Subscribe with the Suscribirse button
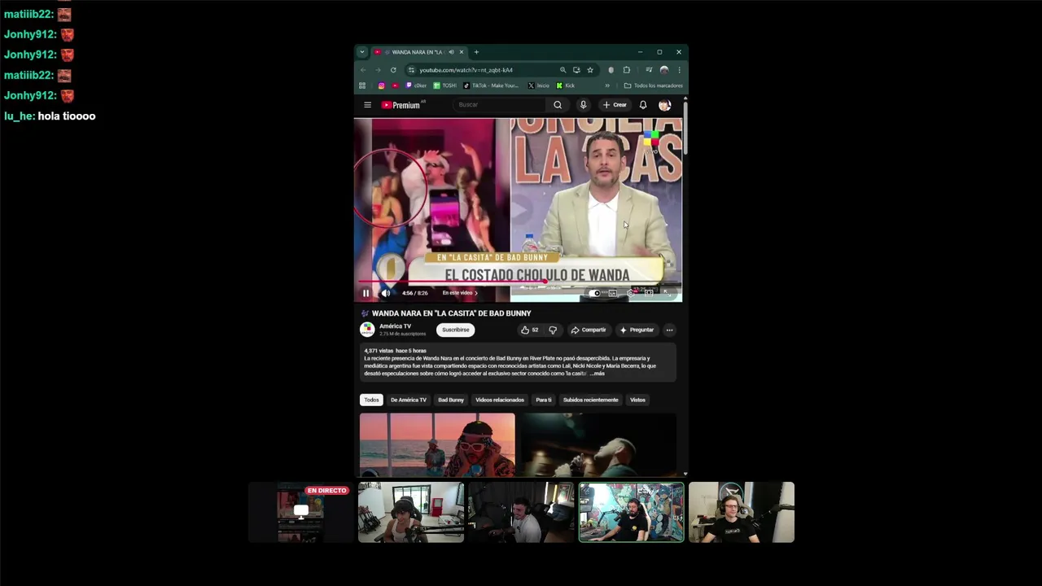 [455, 330]
